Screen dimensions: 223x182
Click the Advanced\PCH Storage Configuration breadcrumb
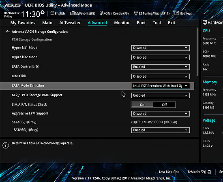(x=40, y=32)
